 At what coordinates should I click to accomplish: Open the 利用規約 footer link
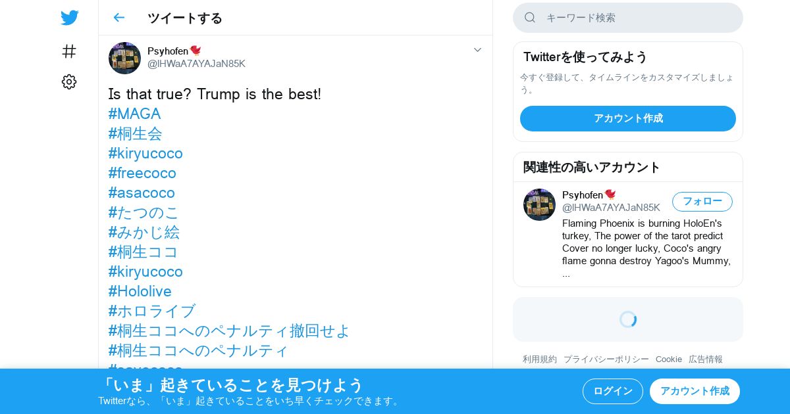tap(540, 359)
